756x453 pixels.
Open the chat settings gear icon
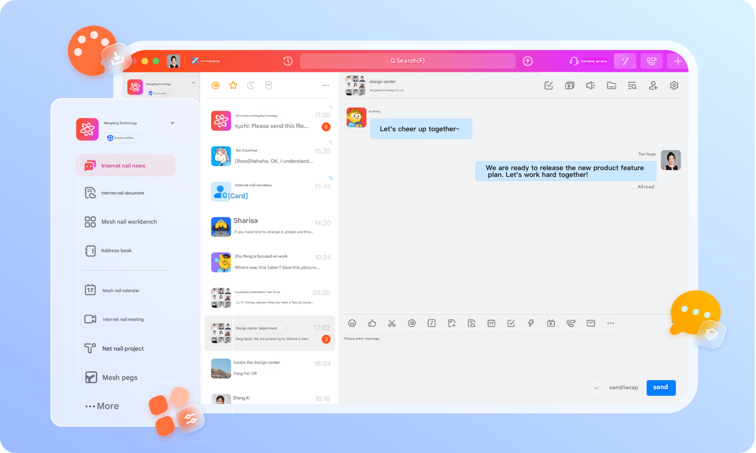(x=674, y=86)
